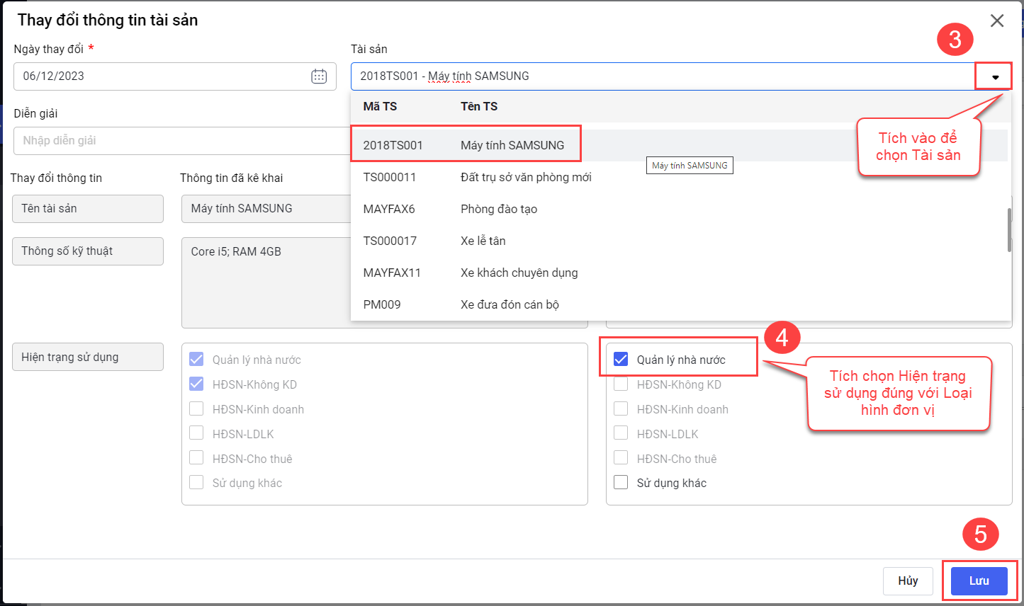Select PM009 Xe đưa đón cán bộ
Image resolution: width=1024 pixels, height=606 pixels.
click(x=461, y=304)
